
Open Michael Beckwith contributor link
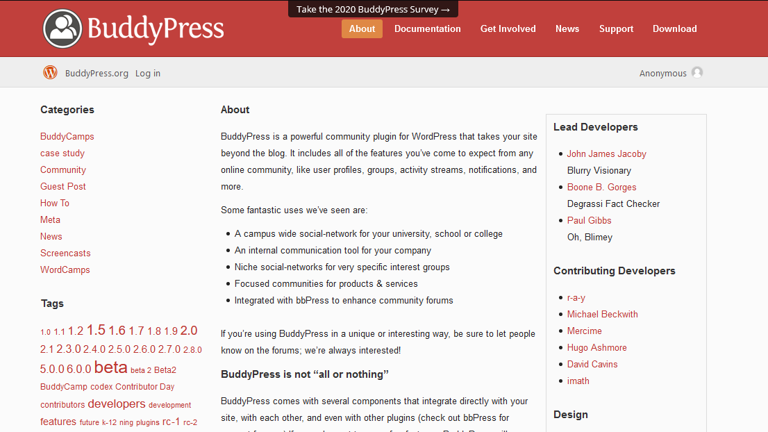pyautogui.click(x=603, y=315)
